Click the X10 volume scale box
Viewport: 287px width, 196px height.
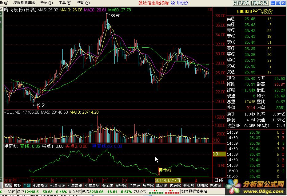tap(216, 140)
